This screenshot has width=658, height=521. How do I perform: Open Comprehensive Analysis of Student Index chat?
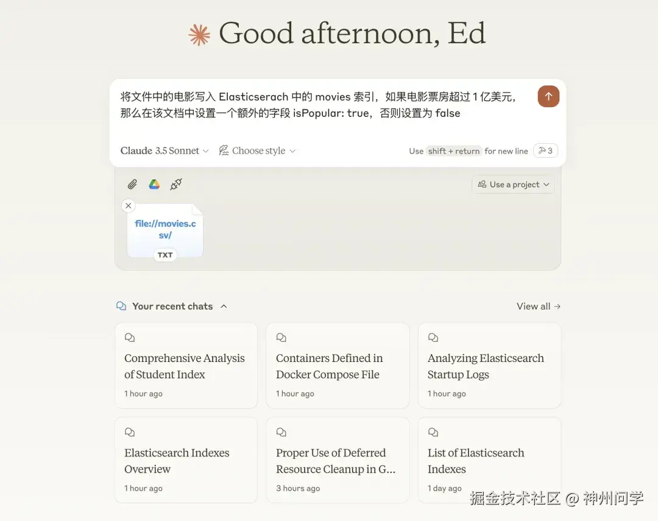coord(186,365)
